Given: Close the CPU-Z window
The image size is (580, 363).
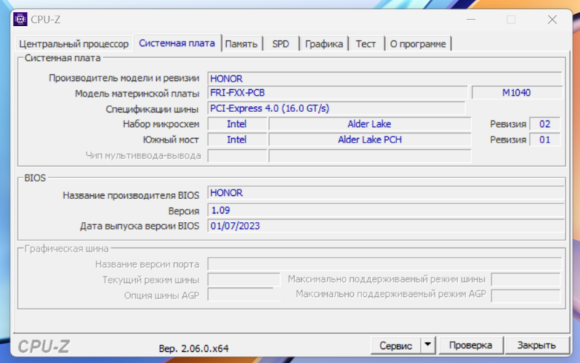Looking at the screenshot, I should (x=552, y=19).
